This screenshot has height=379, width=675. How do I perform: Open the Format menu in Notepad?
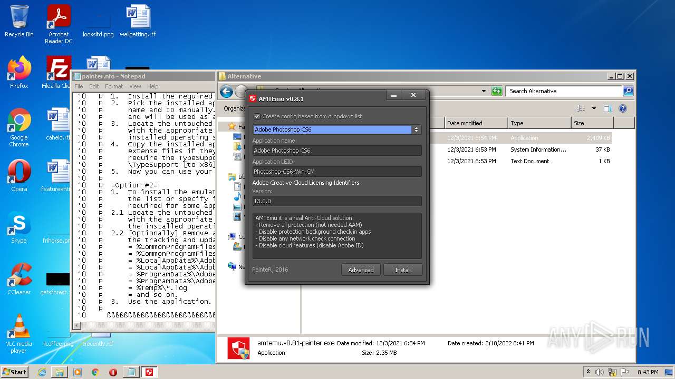pyautogui.click(x=114, y=86)
